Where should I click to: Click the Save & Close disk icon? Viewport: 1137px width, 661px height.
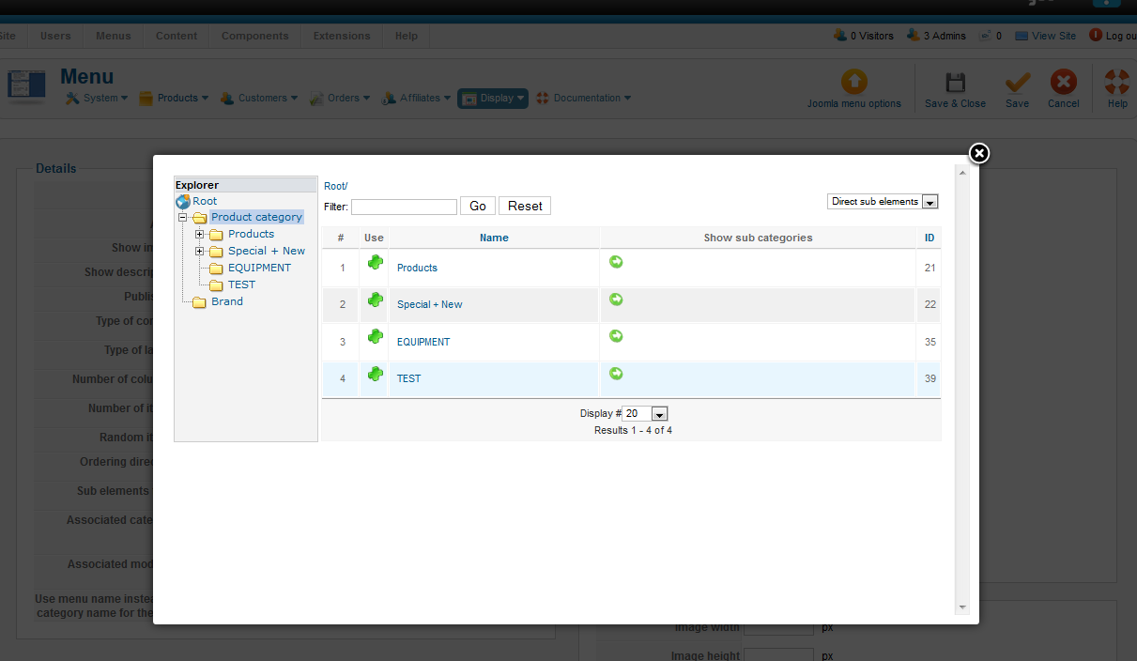point(955,83)
